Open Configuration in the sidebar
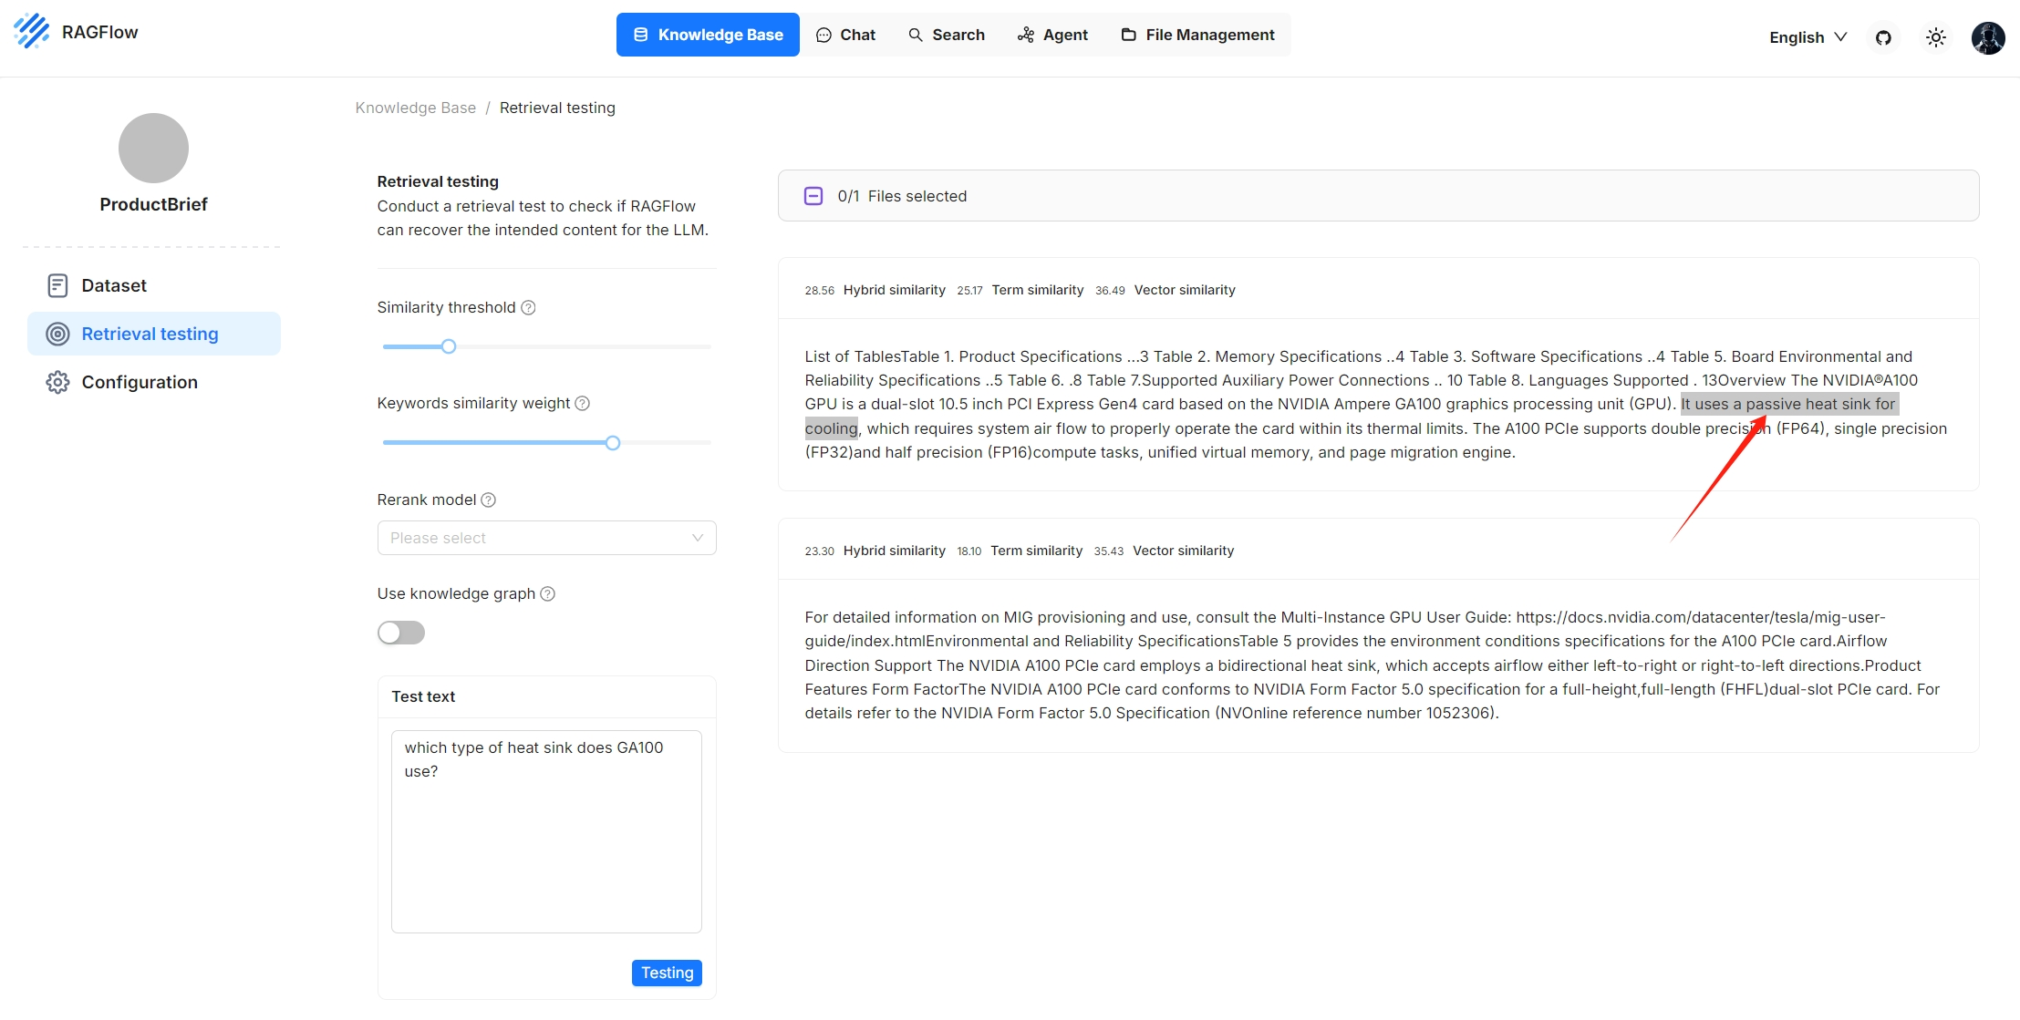The height and width of the screenshot is (1020, 2020). pos(139,382)
